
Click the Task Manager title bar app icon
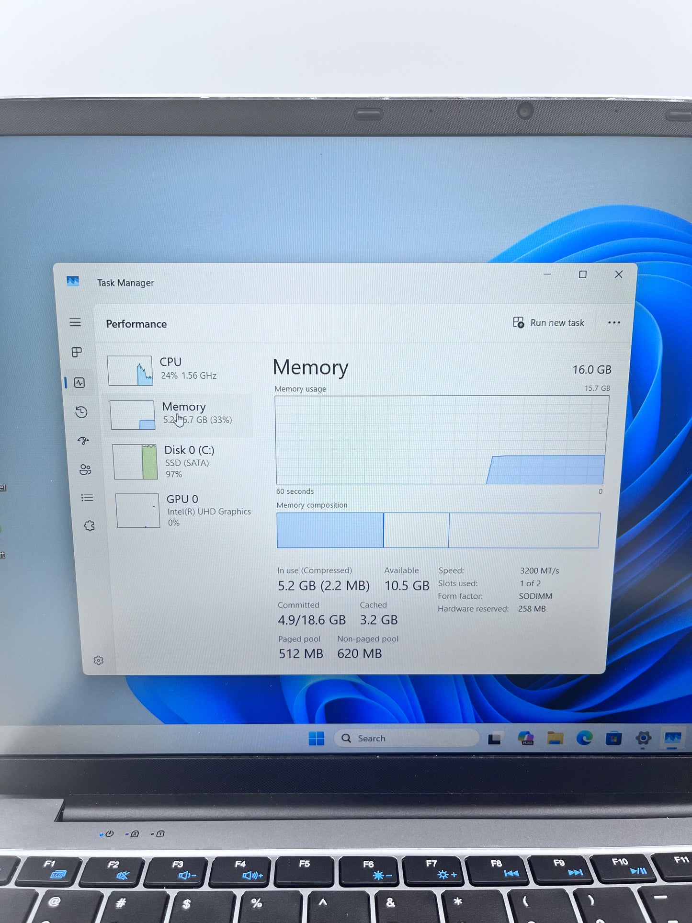[x=73, y=281]
